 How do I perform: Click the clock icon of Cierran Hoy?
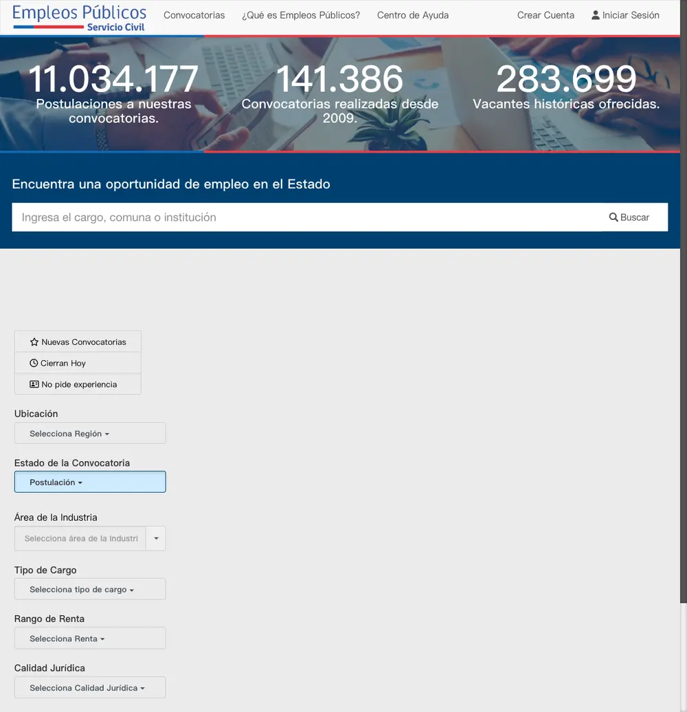pyautogui.click(x=34, y=363)
